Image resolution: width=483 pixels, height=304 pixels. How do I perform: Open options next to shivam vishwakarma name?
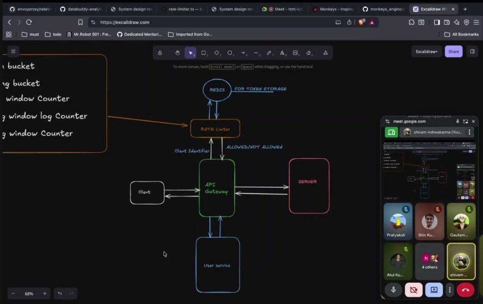click(x=469, y=132)
